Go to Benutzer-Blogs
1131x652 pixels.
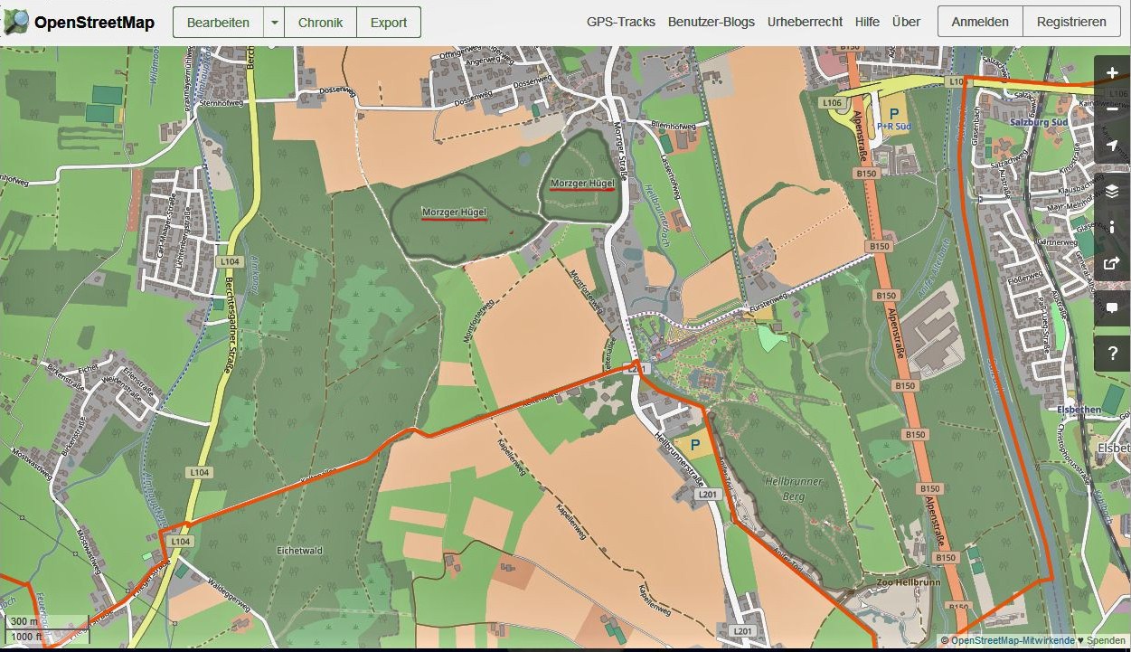(x=711, y=22)
